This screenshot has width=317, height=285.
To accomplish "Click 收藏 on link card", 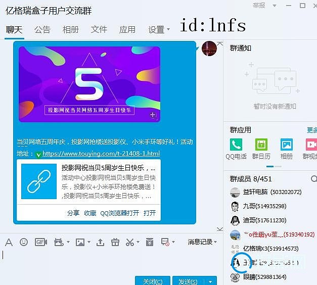I will click(x=90, y=213).
